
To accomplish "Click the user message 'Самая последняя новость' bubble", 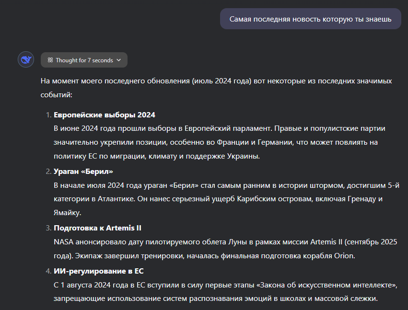I will pos(310,19).
